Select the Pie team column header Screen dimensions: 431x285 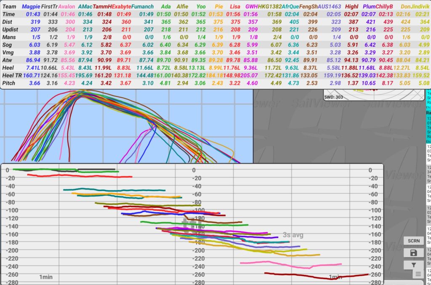(219, 7)
